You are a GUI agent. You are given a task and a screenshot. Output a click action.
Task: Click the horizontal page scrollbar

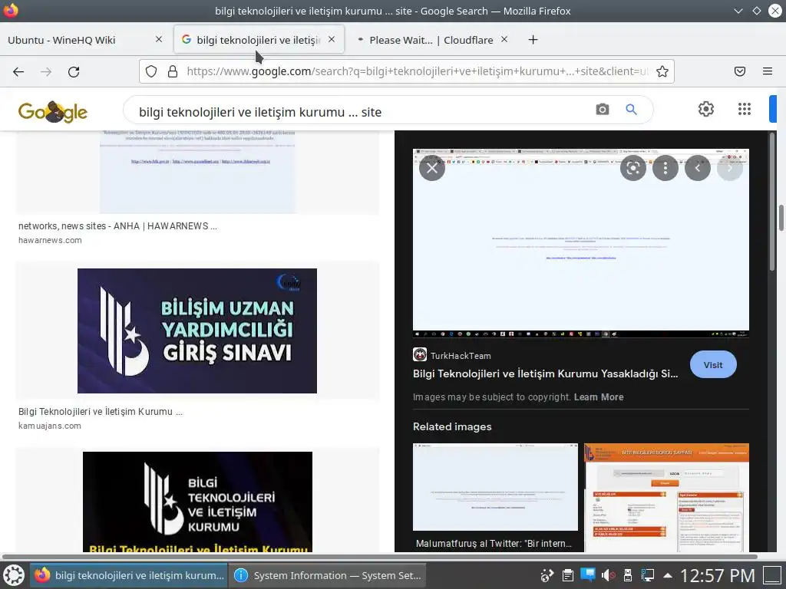379,556
